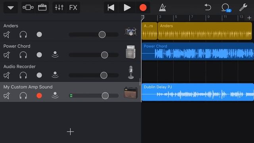Screen dimensions: 254x143
Task: Open the sound browser toolbox icon
Action: pos(42,8)
